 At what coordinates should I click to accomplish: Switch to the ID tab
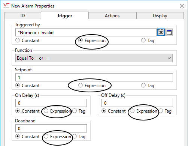[x=23, y=16]
